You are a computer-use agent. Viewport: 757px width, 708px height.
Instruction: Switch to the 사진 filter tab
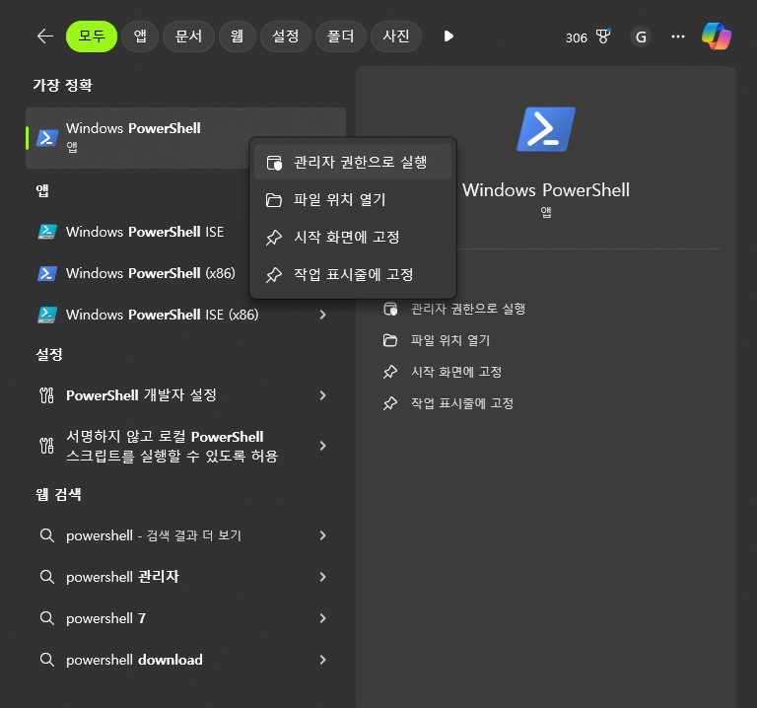coord(396,36)
